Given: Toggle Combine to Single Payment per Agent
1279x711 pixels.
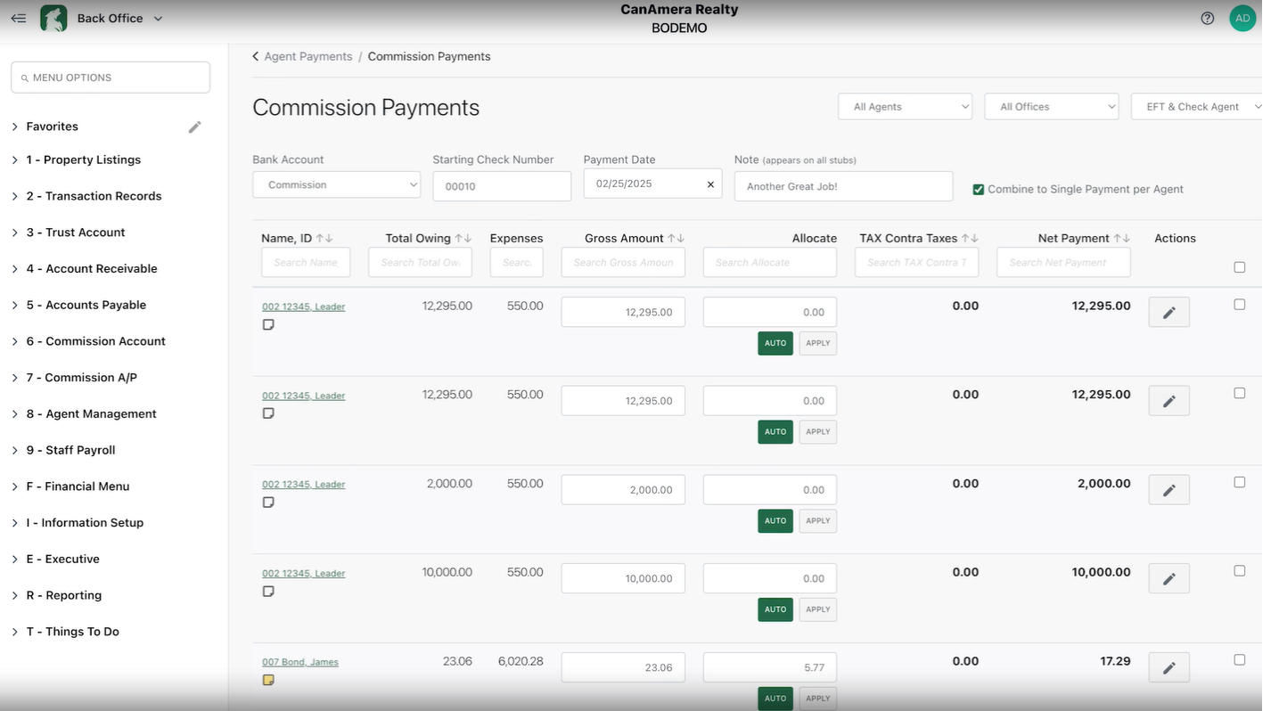Looking at the screenshot, I should click(978, 190).
